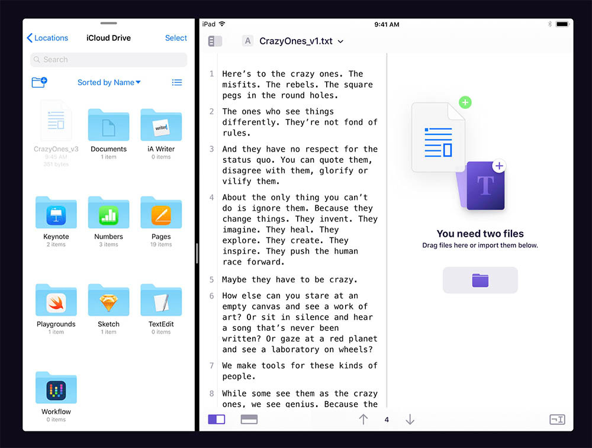The height and width of the screenshot is (448, 592).
Task: Open the Pages folder
Action: pyautogui.click(x=161, y=221)
